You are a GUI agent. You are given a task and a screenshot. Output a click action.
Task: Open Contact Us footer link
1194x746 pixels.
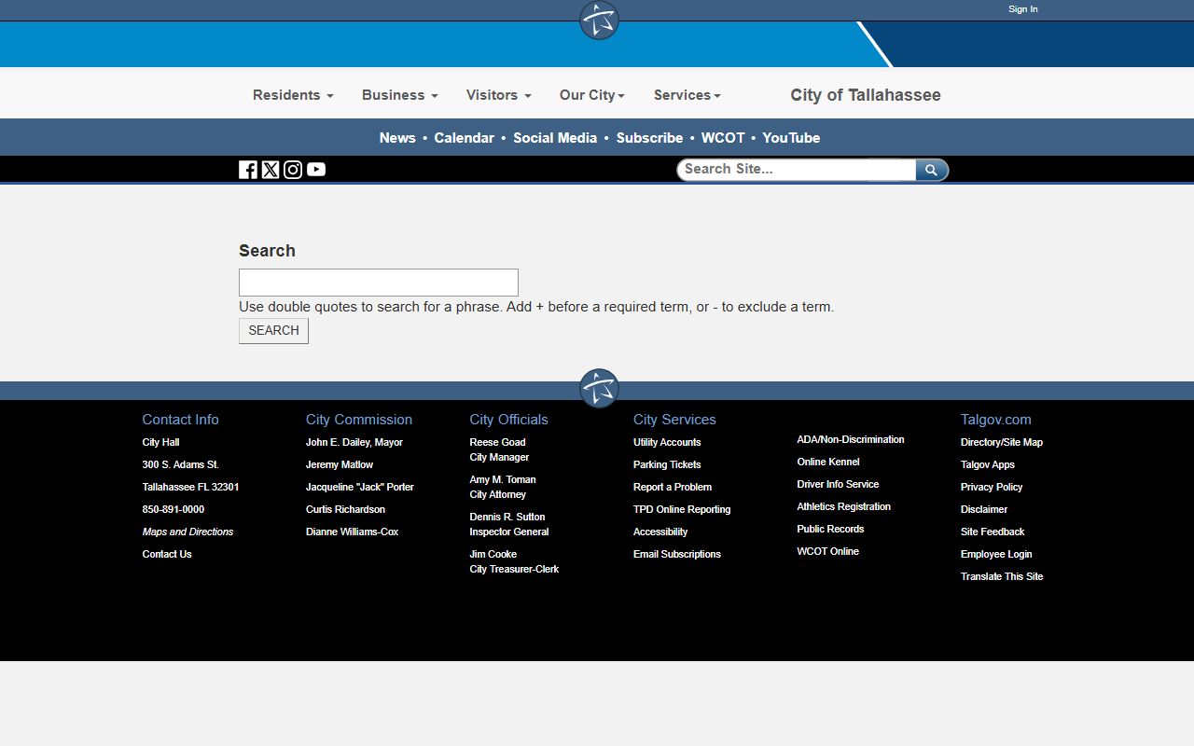tap(167, 554)
